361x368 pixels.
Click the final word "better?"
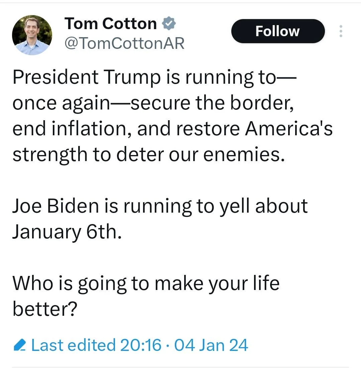(x=45, y=309)
